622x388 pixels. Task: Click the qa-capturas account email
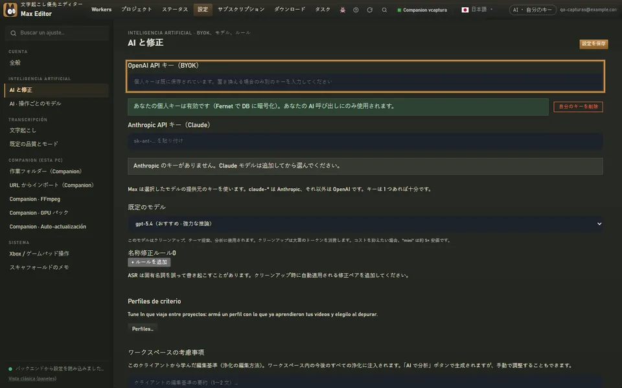click(589, 10)
